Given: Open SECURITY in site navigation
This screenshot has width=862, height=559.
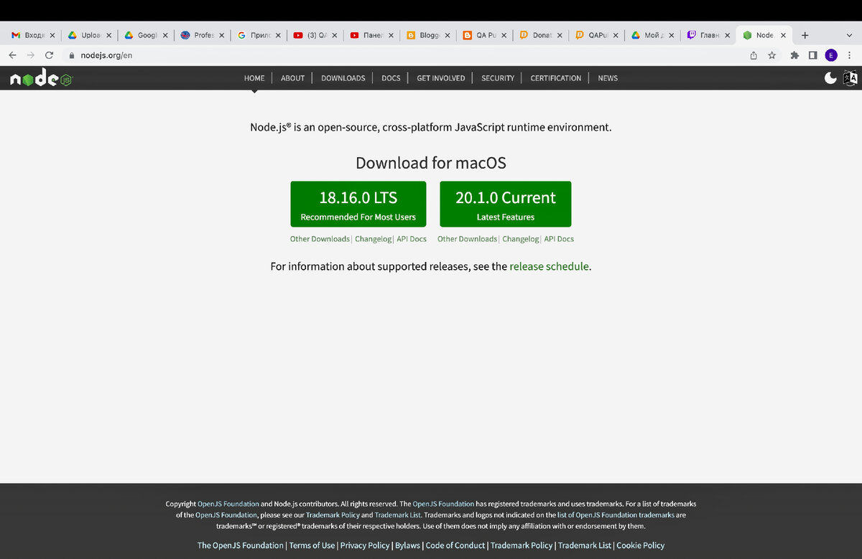Looking at the screenshot, I should pyautogui.click(x=498, y=78).
